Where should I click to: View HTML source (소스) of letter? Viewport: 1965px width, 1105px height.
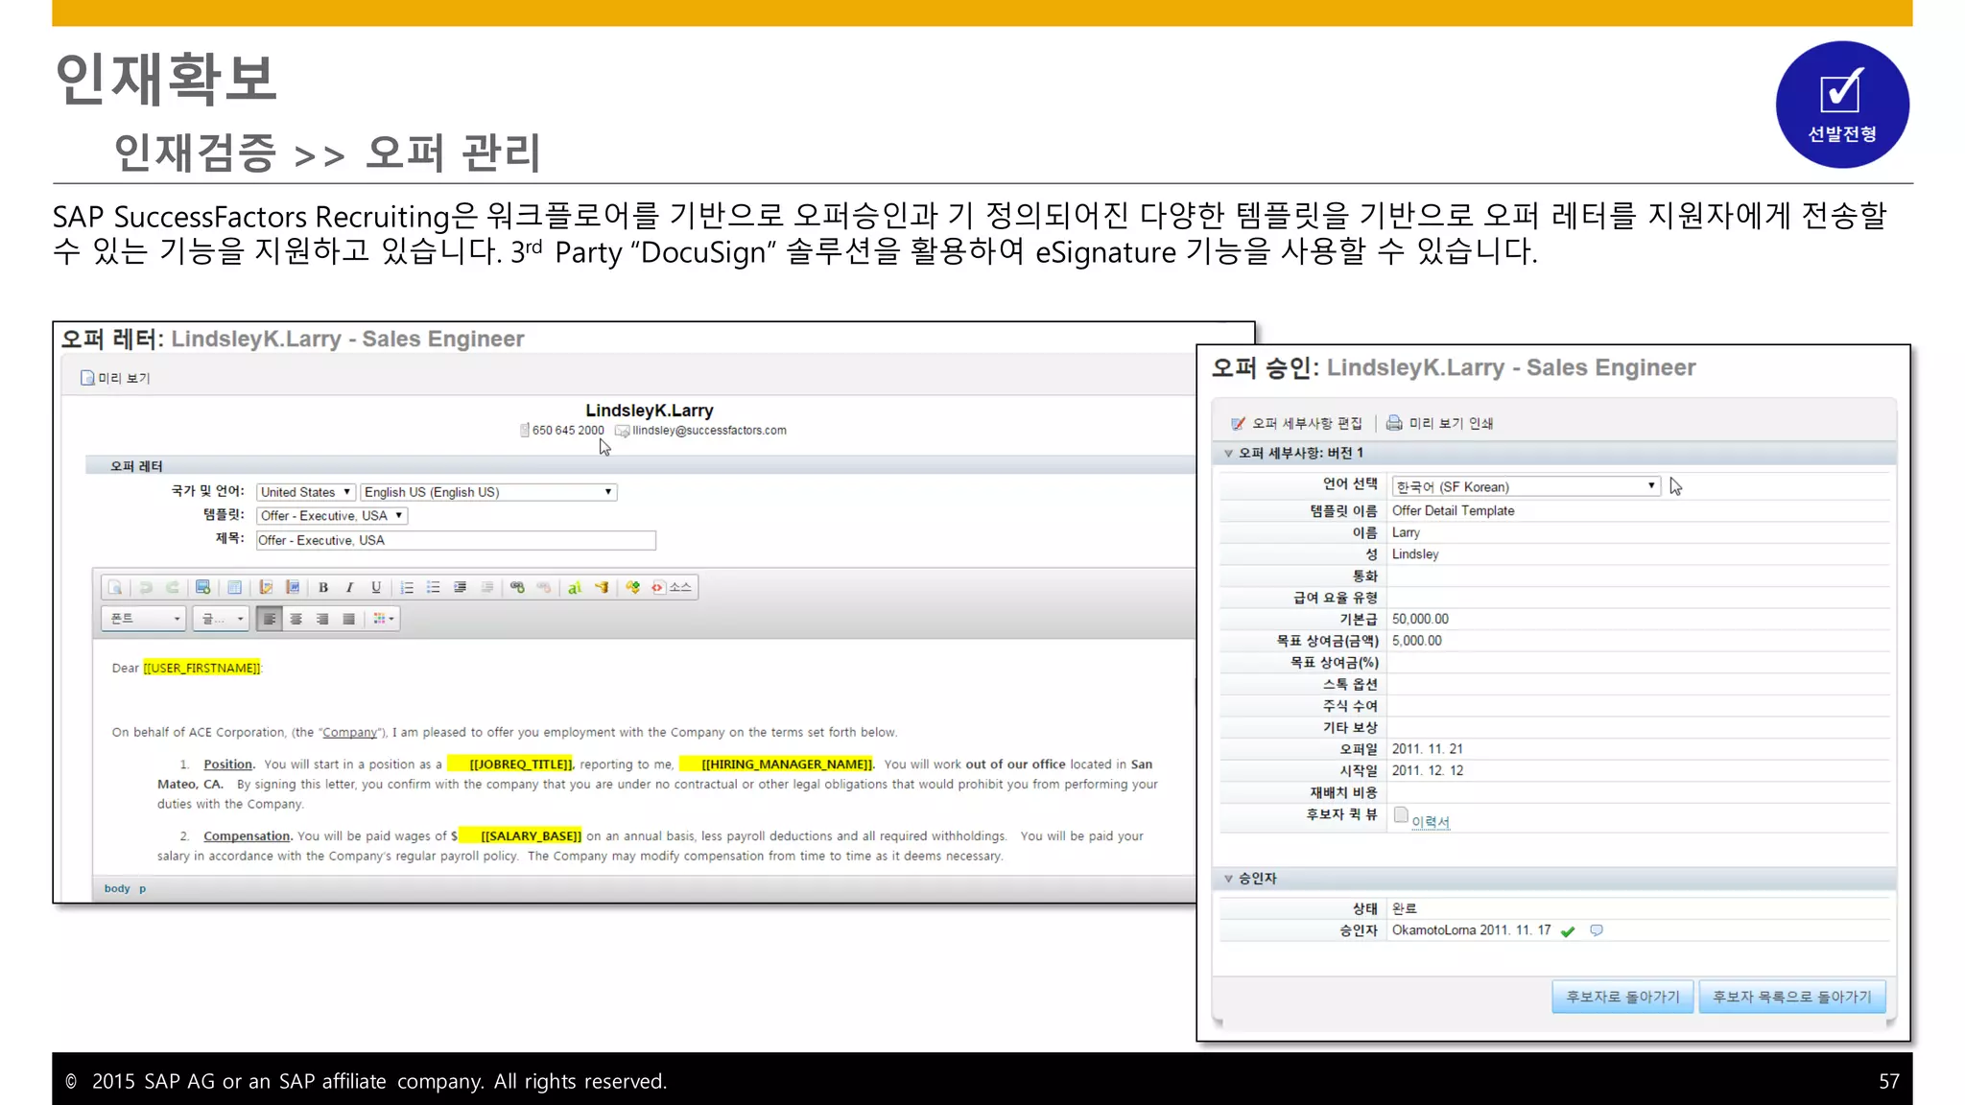[x=672, y=588]
